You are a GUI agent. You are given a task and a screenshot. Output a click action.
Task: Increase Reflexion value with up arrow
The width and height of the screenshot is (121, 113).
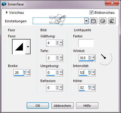pos(57,86)
